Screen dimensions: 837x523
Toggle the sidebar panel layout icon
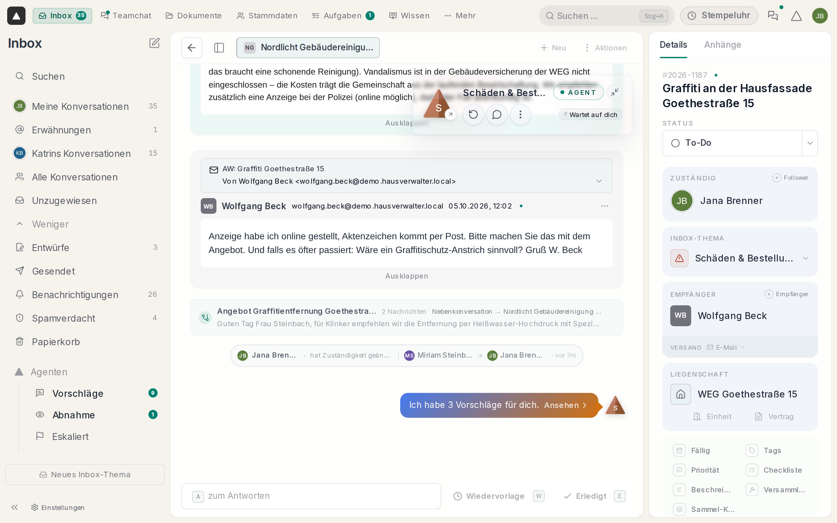click(219, 48)
